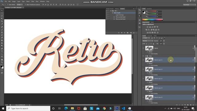Enable Show Transform Controls checkbox
Viewport: 197px width, 111px height.
(x=25, y=5)
